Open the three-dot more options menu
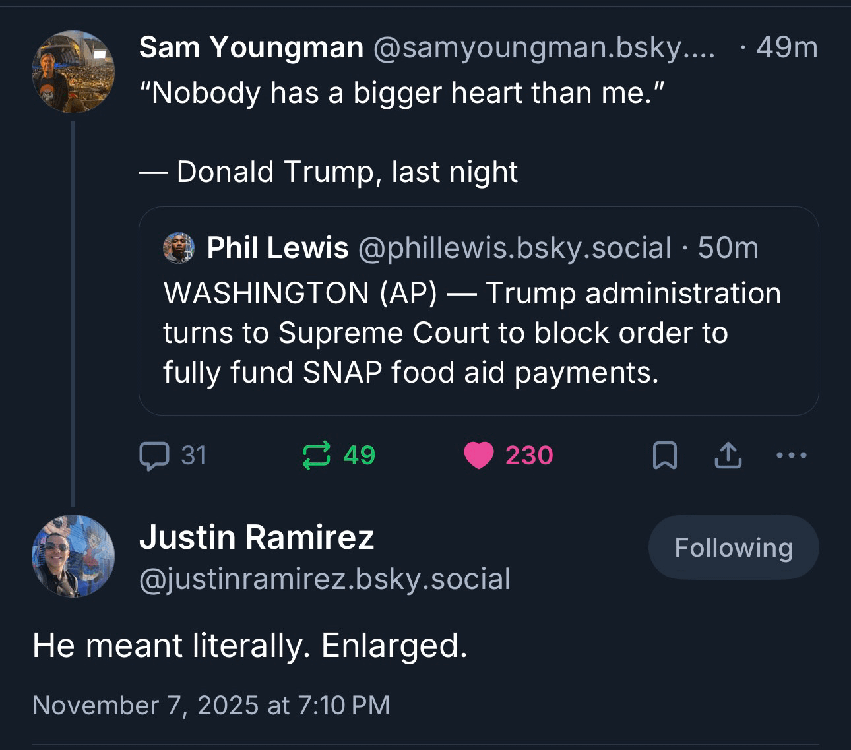Screen dimensions: 851x750 click(791, 455)
